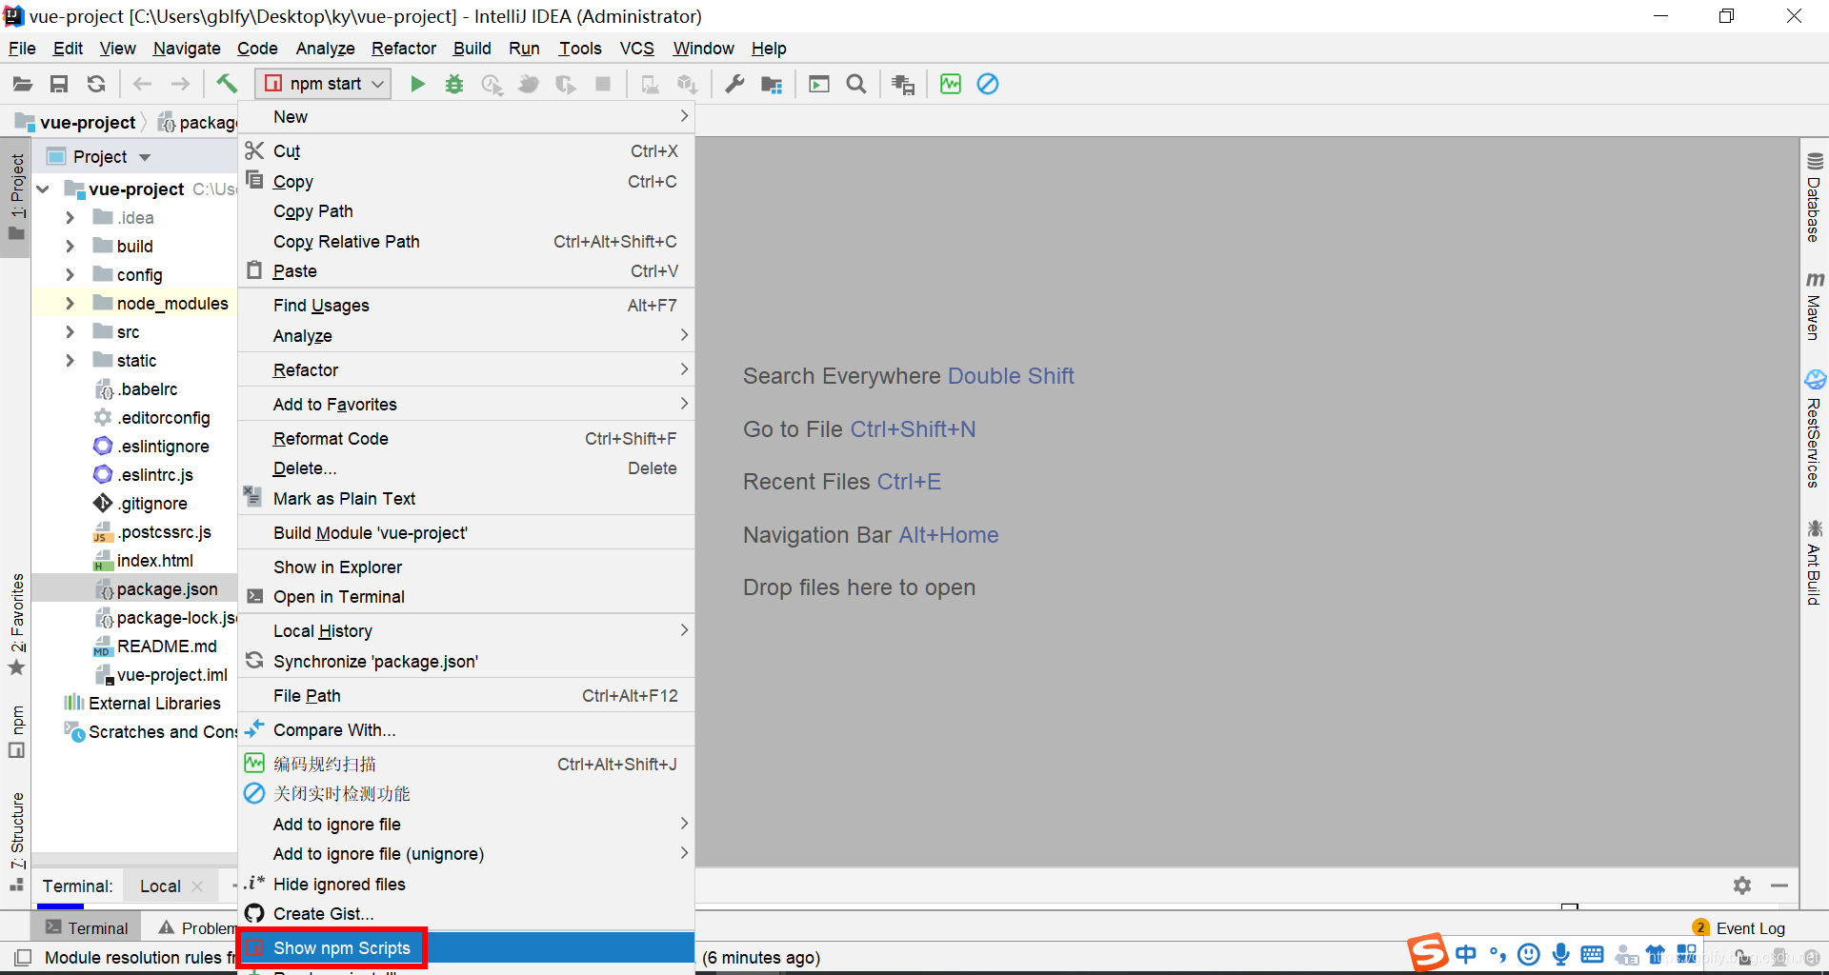This screenshot has height=975, width=1829.
Task: Open the Database tool window
Action: coord(1814,198)
